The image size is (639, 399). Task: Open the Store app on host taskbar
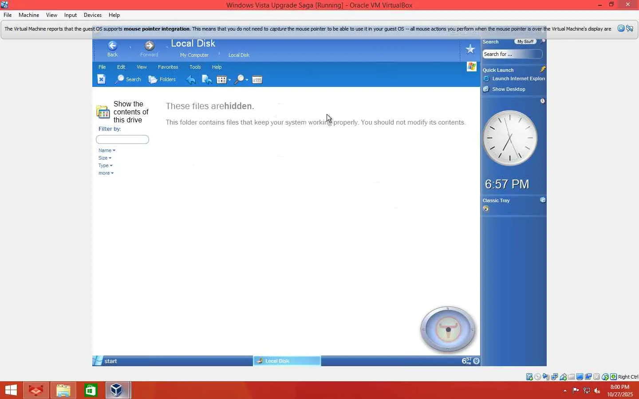coord(91,391)
